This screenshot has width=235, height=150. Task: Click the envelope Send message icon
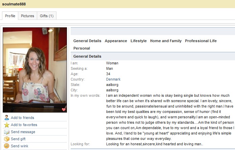click(7, 132)
